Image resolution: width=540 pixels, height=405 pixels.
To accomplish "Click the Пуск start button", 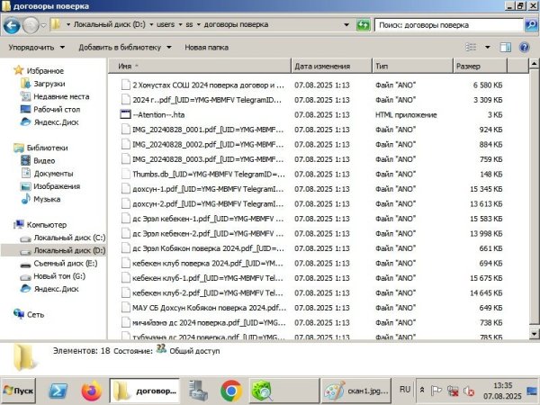I will (20, 390).
